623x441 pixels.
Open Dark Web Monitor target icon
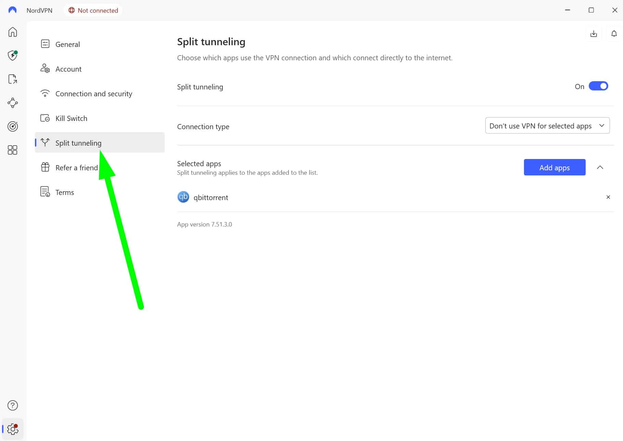(x=13, y=126)
